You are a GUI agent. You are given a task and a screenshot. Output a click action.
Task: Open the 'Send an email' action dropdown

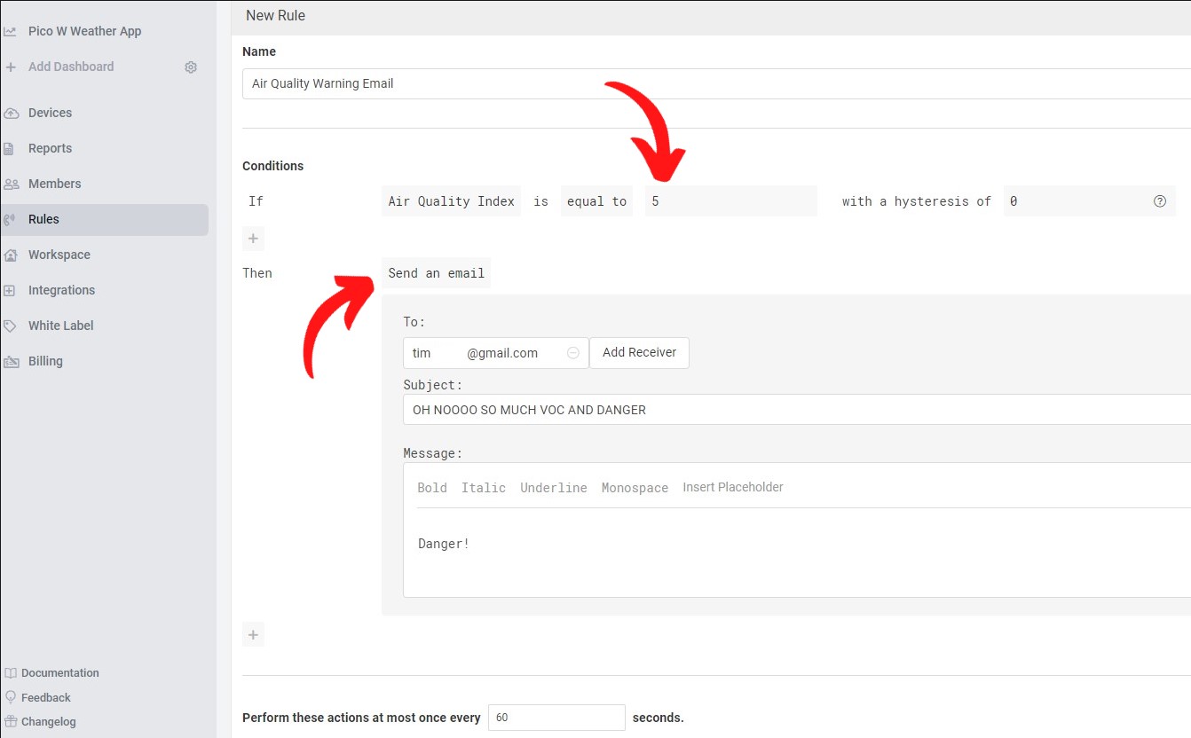[x=436, y=273]
